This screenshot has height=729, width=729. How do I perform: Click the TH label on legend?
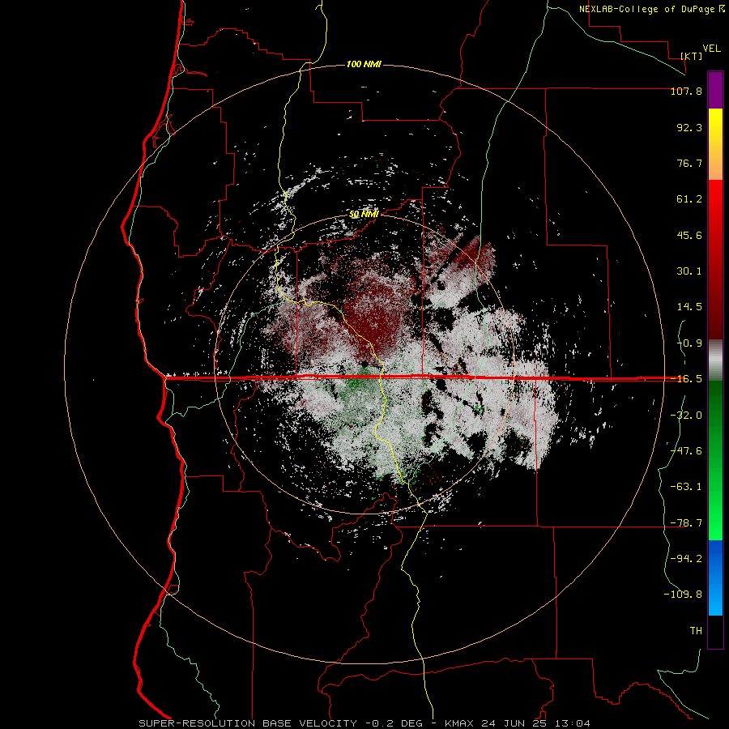click(696, 630)
